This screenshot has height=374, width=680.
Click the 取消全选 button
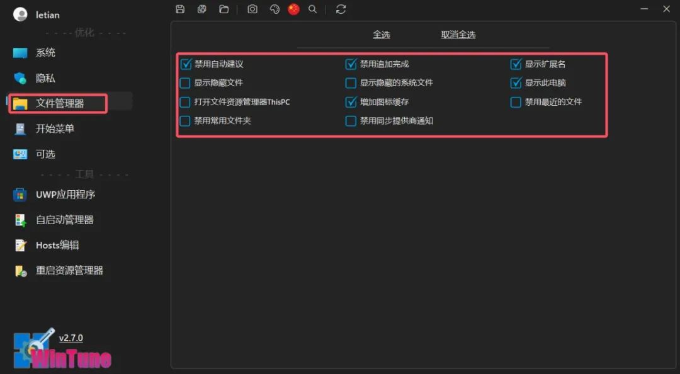pyautogui.click(x=458, y=35)
